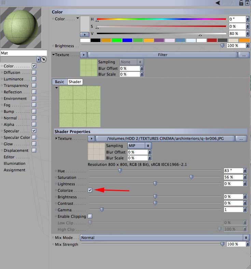Collapse the Texture disclosure triangle under Brightness

coord(53,55)
